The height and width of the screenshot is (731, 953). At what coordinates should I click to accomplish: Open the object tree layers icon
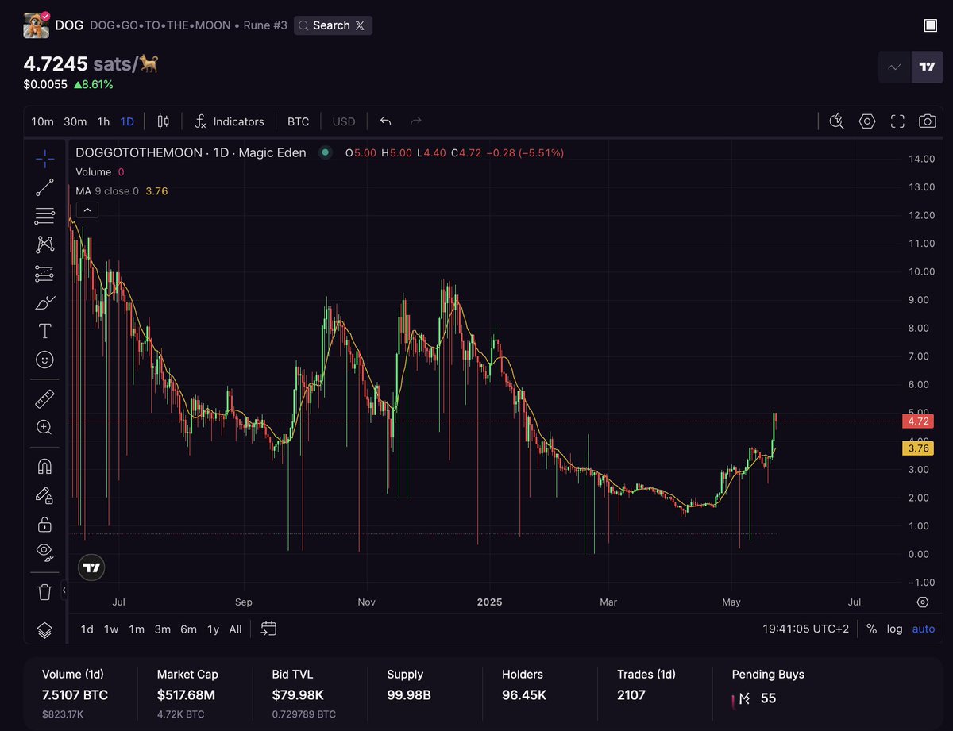coord(45,630)
